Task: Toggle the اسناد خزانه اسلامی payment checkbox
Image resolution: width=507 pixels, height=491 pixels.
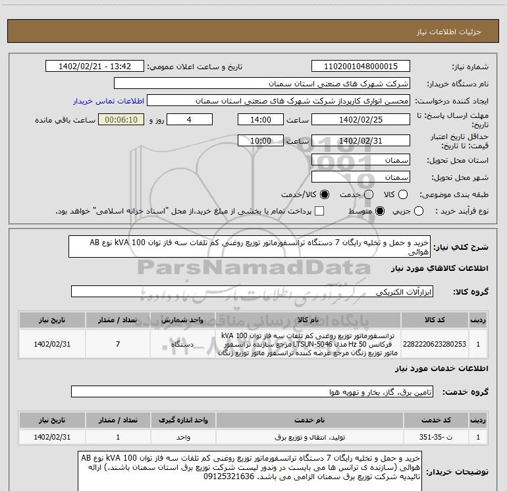Action: tap(319, 211)
